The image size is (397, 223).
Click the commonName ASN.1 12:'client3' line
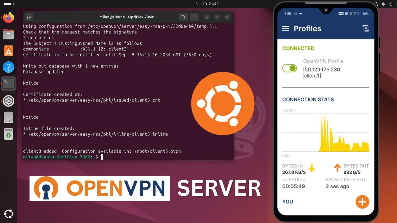[x=76, y=49]
